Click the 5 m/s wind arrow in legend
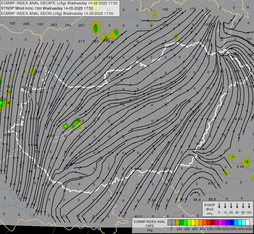Image resolution: width=254 pixels, height=234 pixels. [x=219, y=206]
